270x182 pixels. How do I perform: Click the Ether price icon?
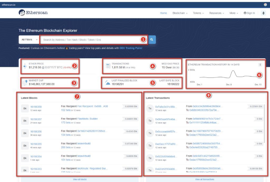pyautogui.click(x=25, y=66)
